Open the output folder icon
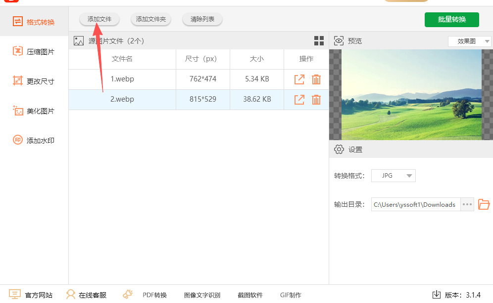 click(484, 204)
